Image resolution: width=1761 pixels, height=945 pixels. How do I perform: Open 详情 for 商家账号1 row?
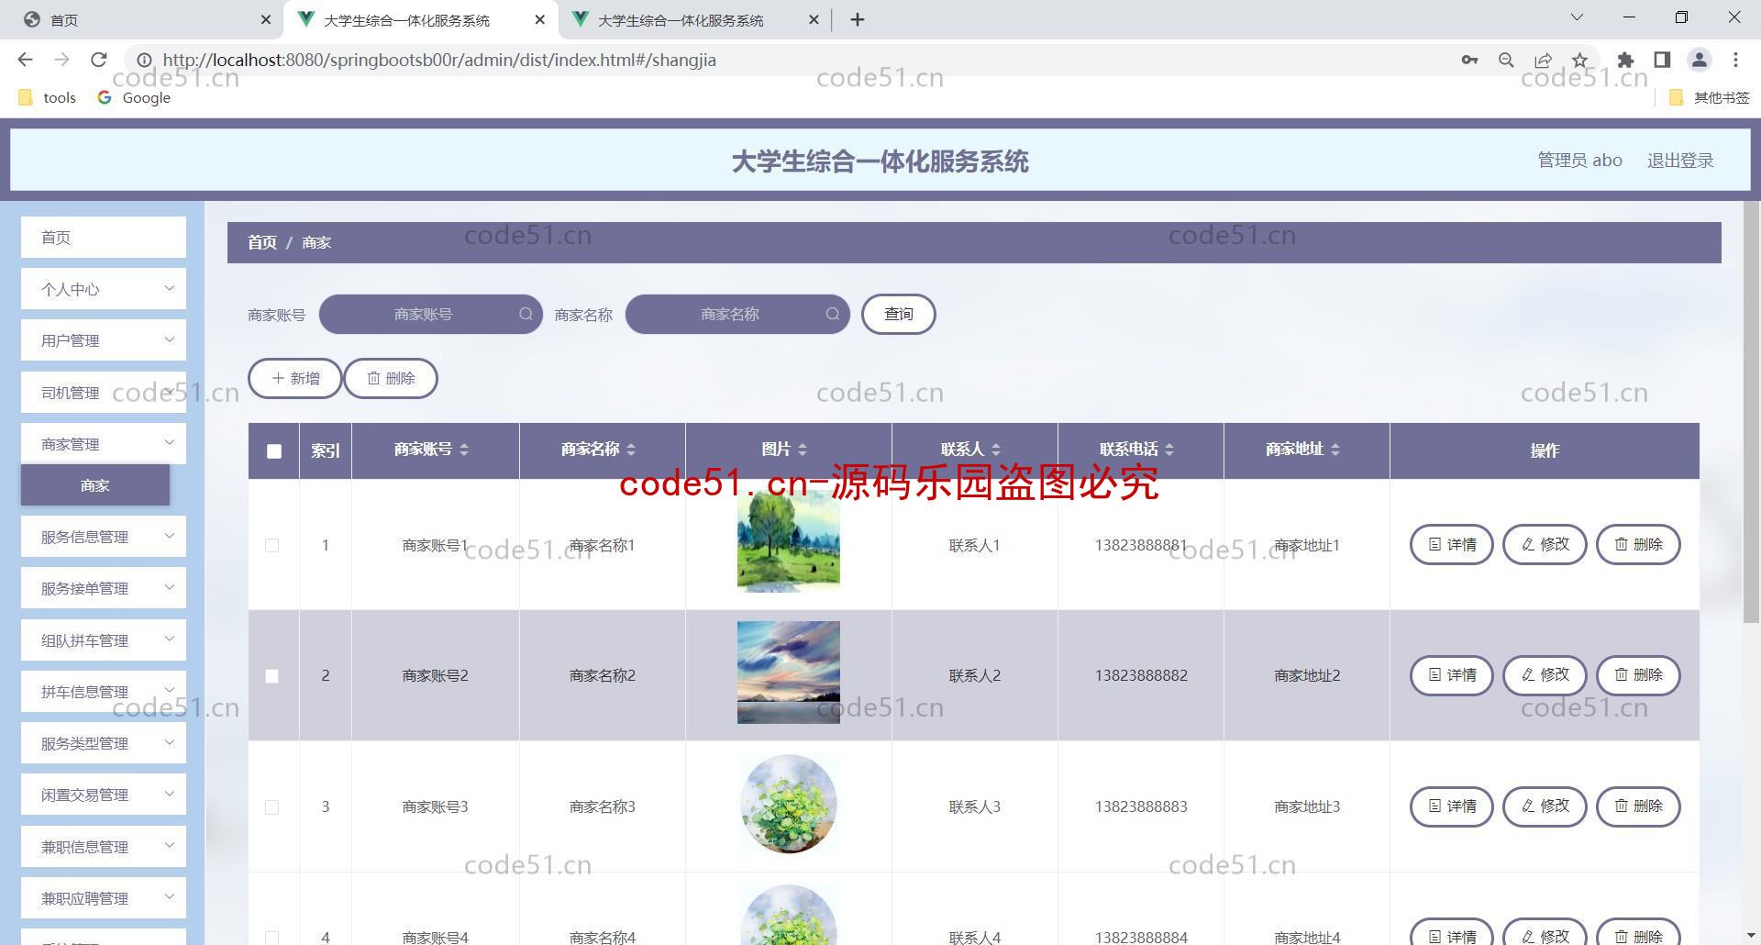click(1452, 544)
